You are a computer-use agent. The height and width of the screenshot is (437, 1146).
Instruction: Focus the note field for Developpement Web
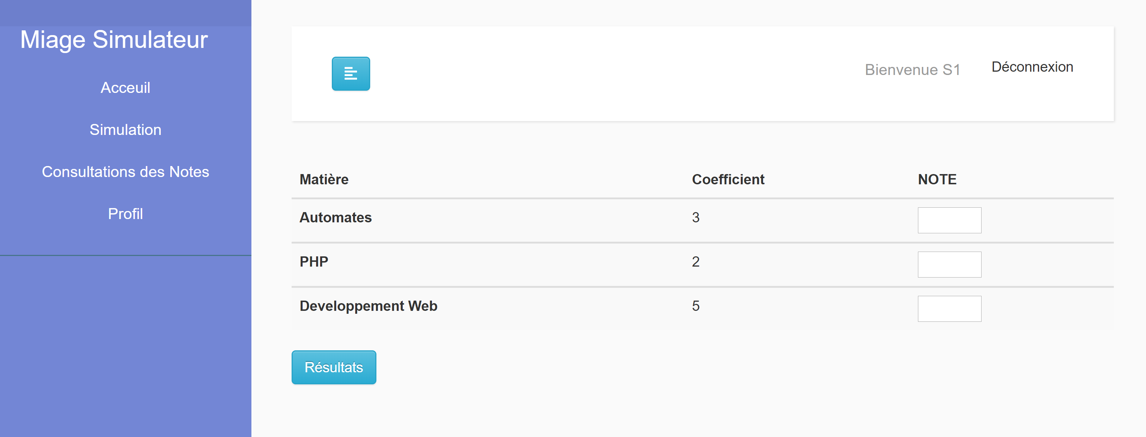(949, 309)
